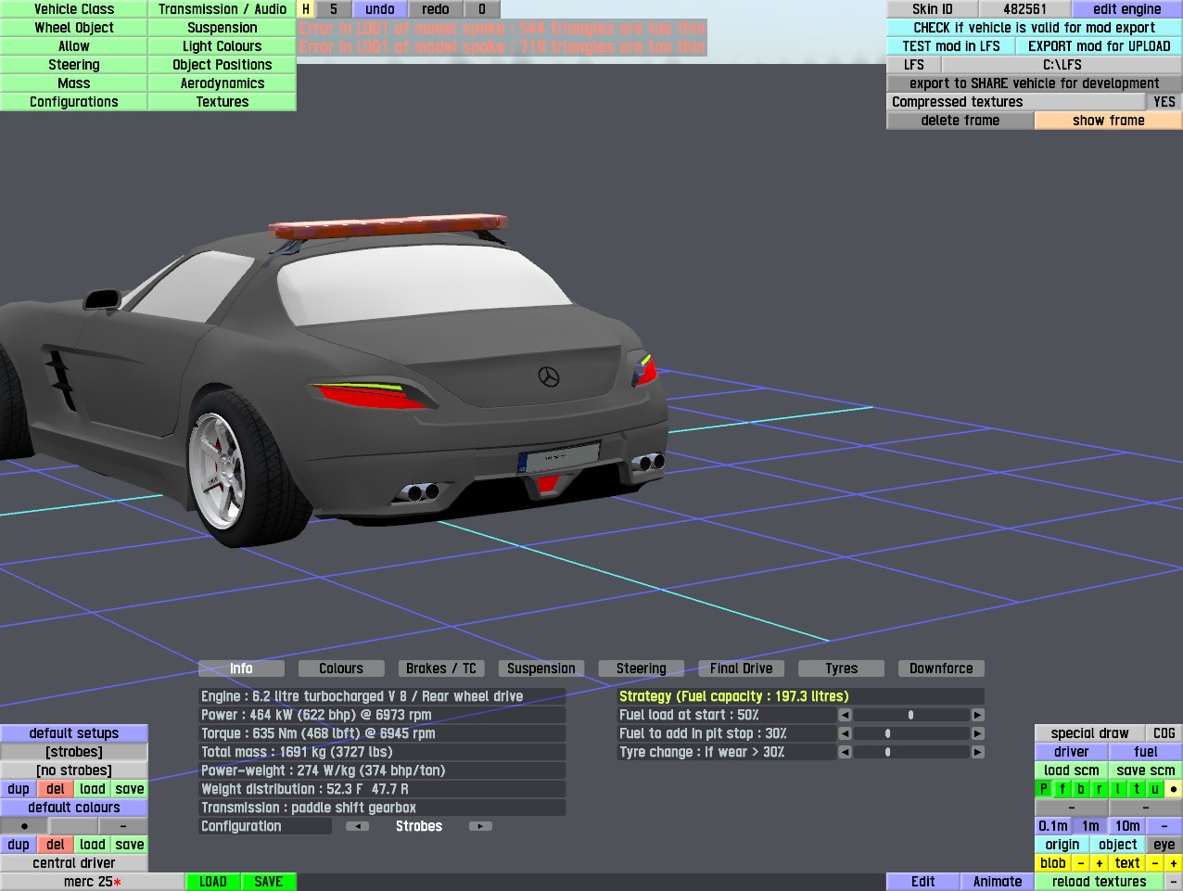The height and width of the screenshot is (891, 1183).
Task: Open the Tyres tab
Action: click(x=842, y=668)
